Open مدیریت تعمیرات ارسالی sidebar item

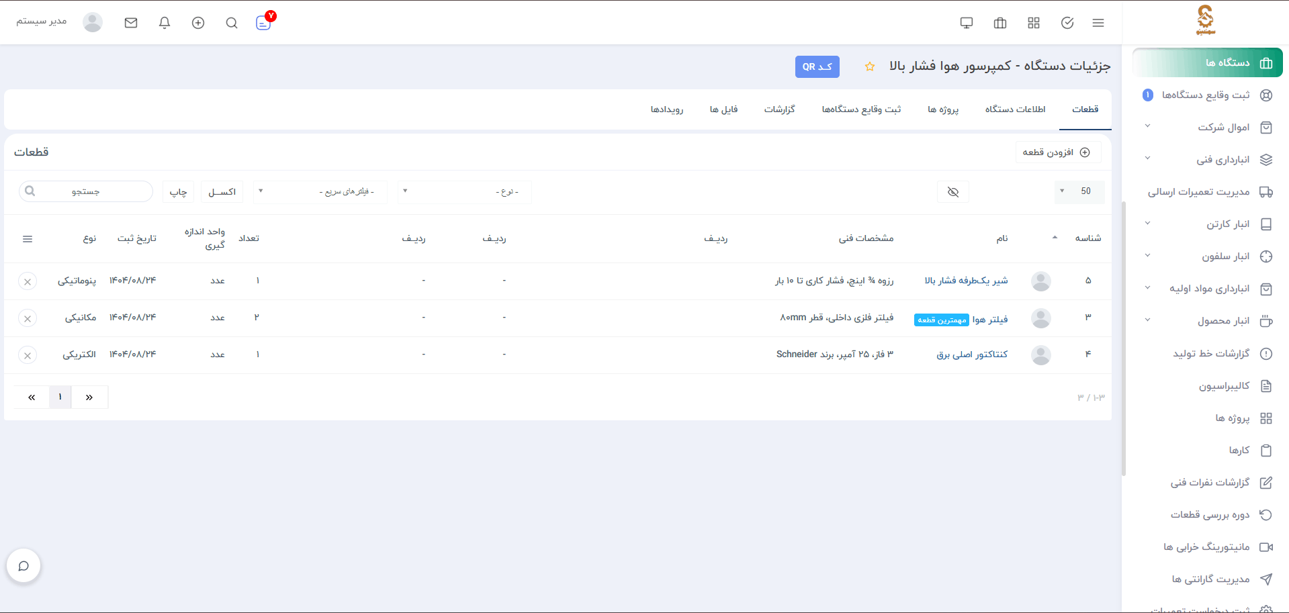pos(1208,192)
